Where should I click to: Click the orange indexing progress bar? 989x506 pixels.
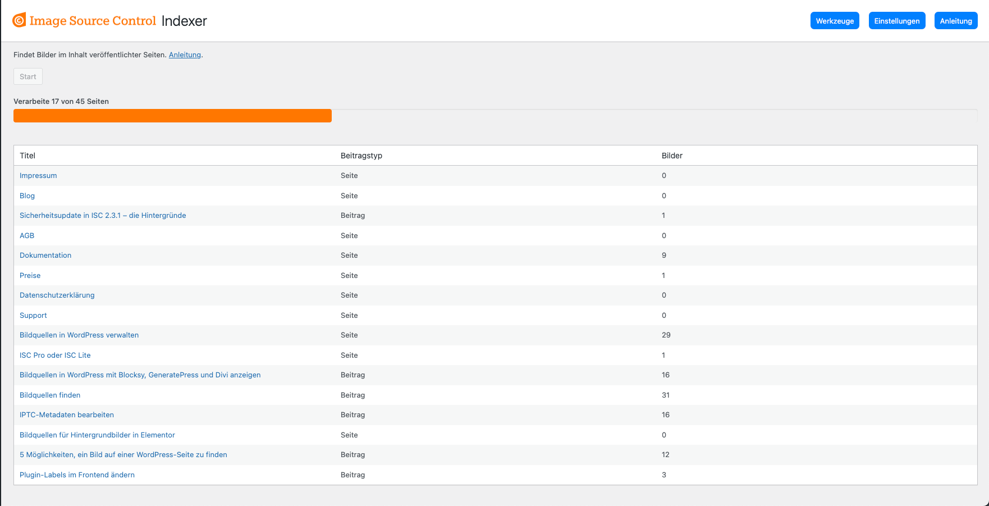pyautogui.click(x=172, y=116)
